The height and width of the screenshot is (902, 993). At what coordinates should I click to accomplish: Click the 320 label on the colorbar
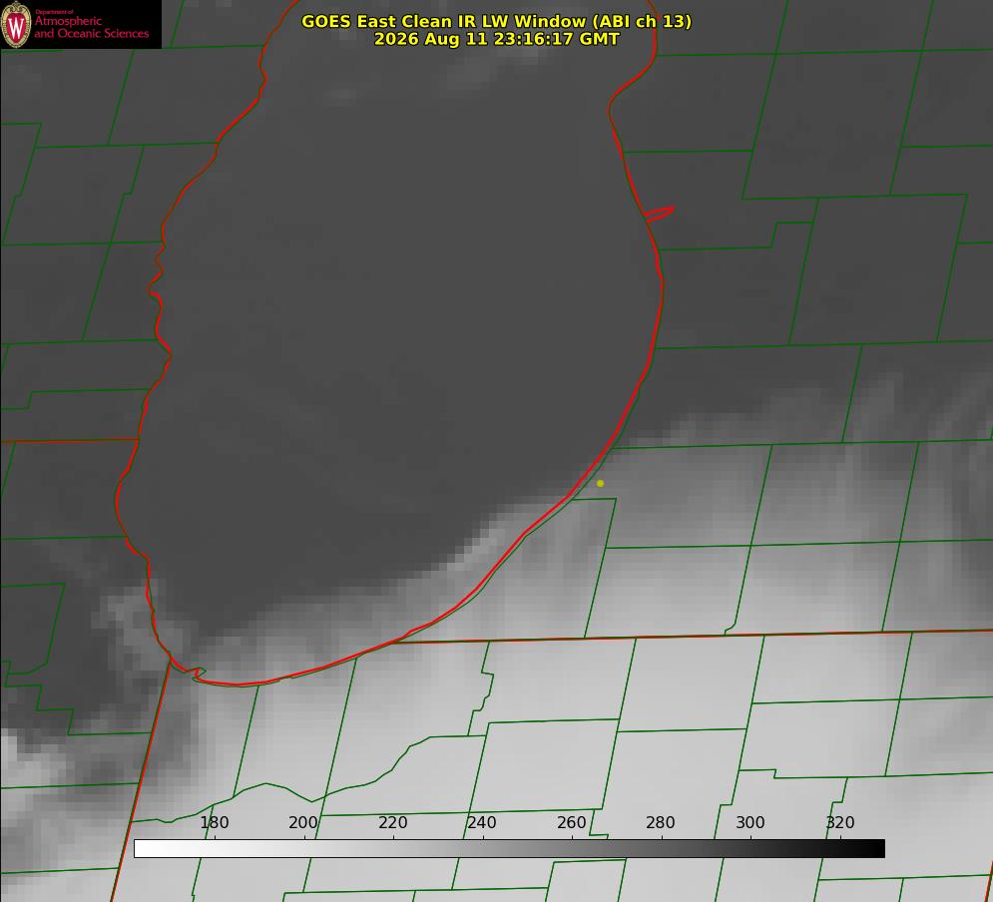click(840, 822)
